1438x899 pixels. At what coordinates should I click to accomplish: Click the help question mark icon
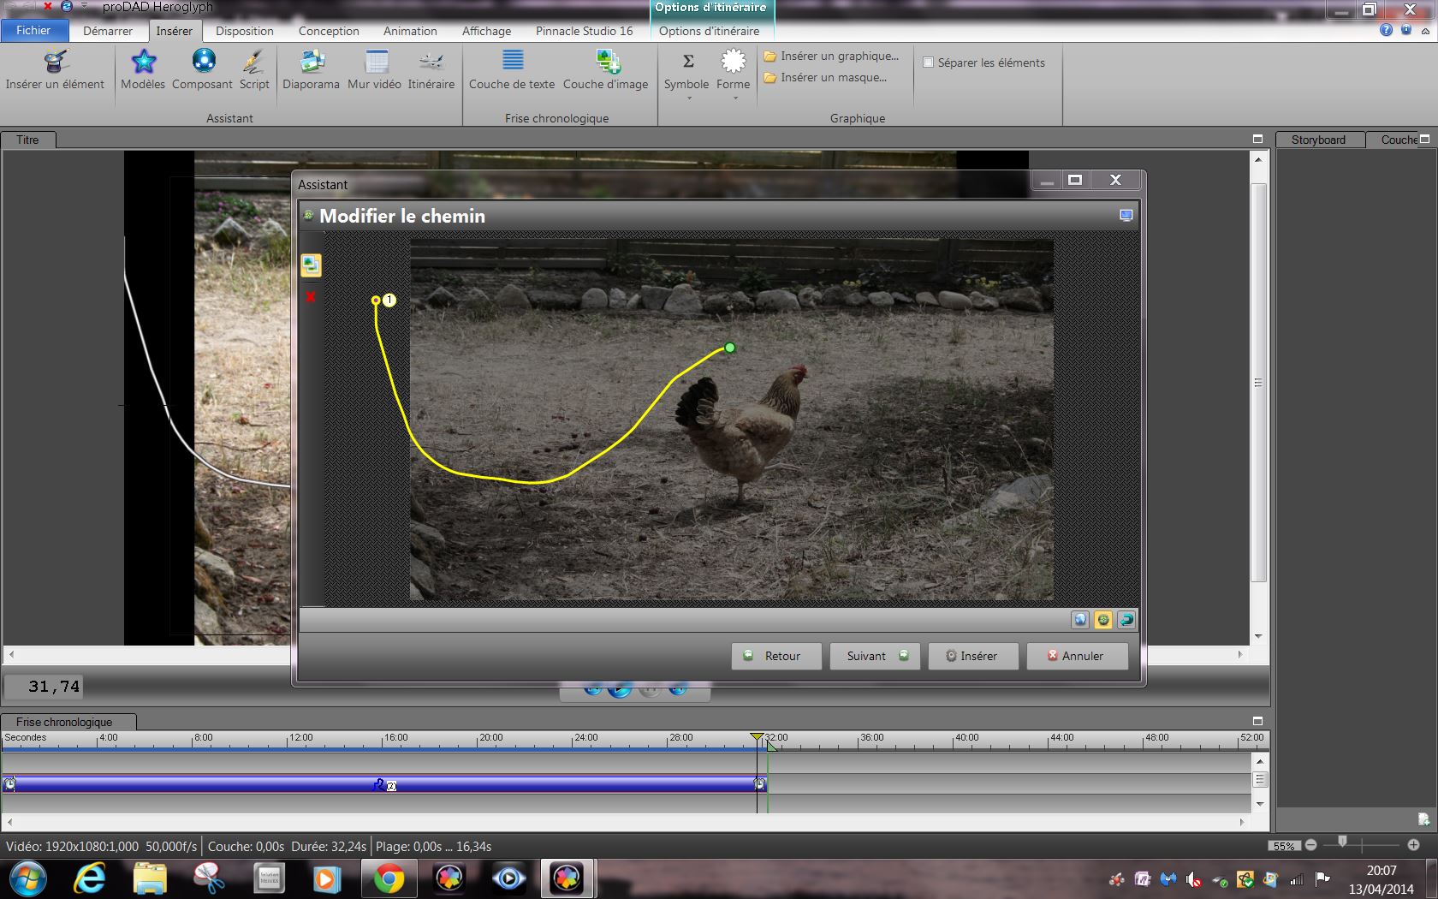coord(1386,30)
